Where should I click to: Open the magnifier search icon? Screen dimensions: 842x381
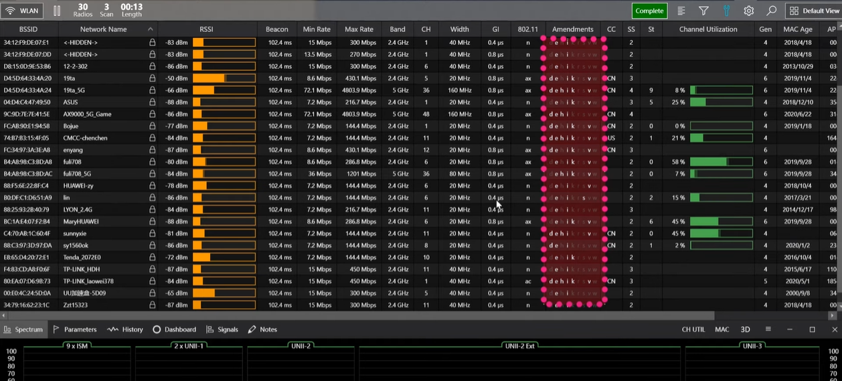click(771, 11)
